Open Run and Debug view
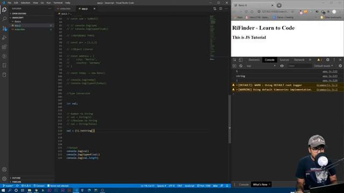The height and width of the screenshot is (193, 344). [x=4, y=38]
